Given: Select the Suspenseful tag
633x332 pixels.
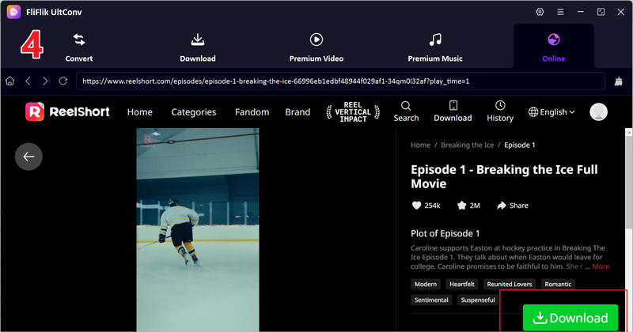Looking at the screenshot, I should click(x=478, y=300).
